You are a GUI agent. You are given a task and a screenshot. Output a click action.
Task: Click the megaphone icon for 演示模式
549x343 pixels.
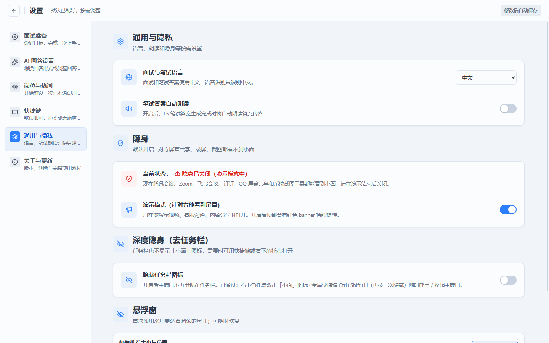click(x=129, y=210)
